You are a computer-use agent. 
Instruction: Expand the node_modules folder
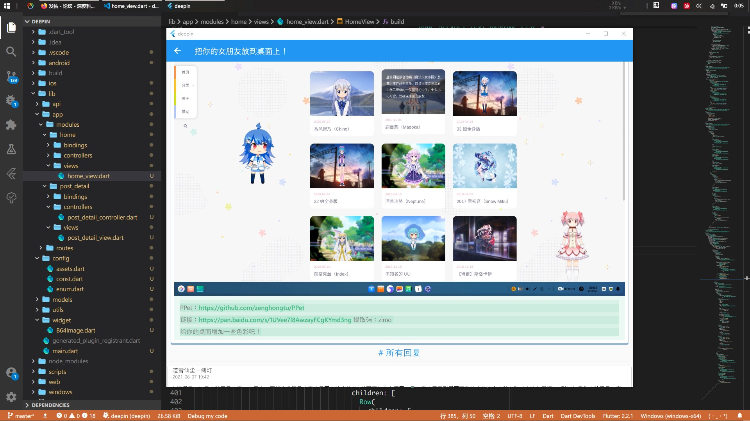point(68,361)
